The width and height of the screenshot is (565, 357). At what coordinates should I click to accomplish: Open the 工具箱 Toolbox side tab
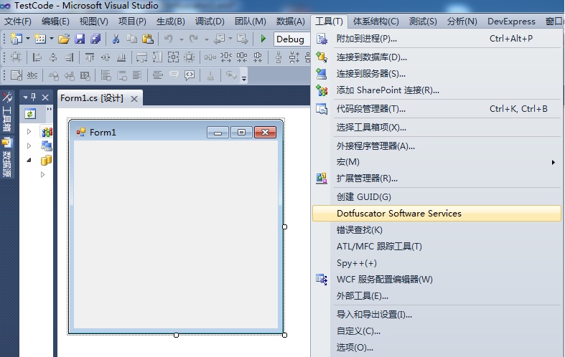click(7, 113)
